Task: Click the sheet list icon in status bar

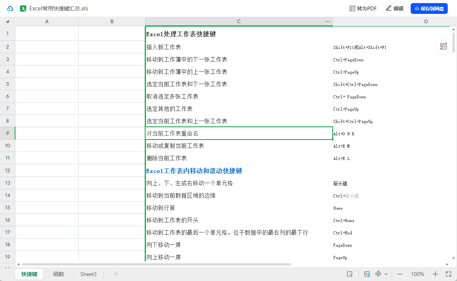Action: click(x=350, y=274)
